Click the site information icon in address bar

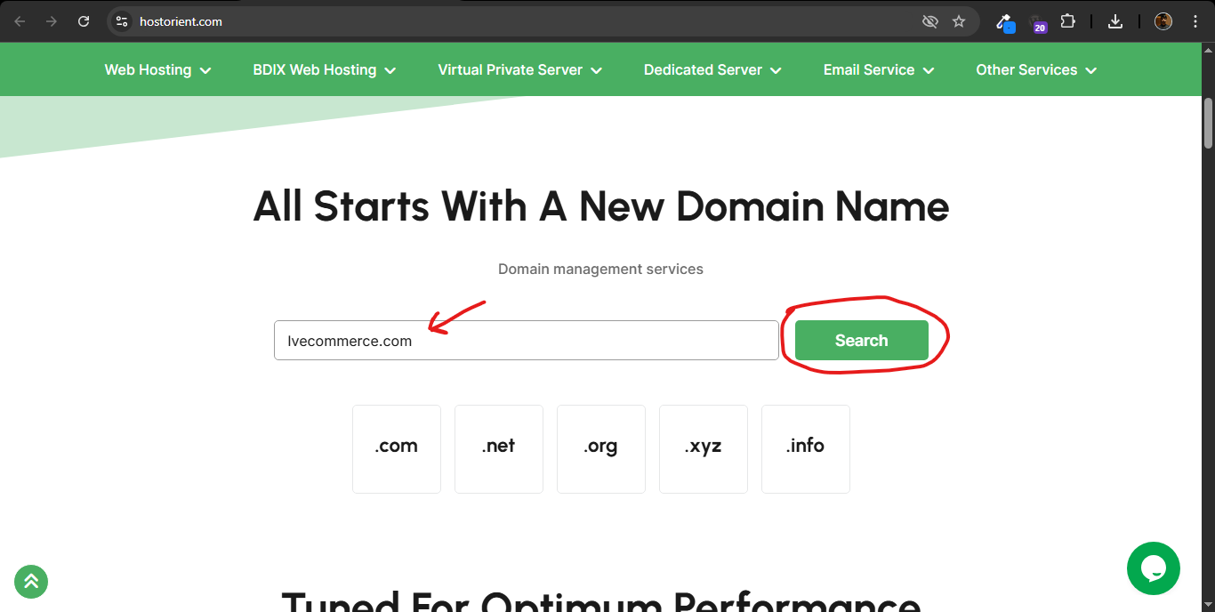point(123,21)
